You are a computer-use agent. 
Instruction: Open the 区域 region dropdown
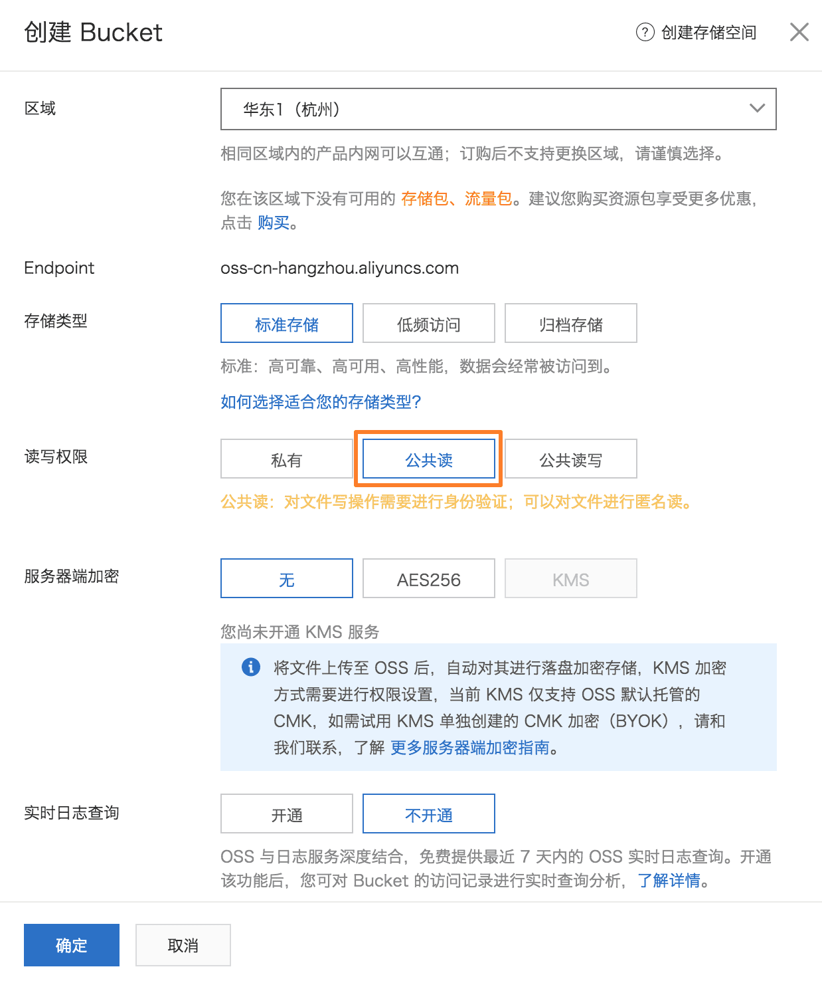(x=498, y=109)
